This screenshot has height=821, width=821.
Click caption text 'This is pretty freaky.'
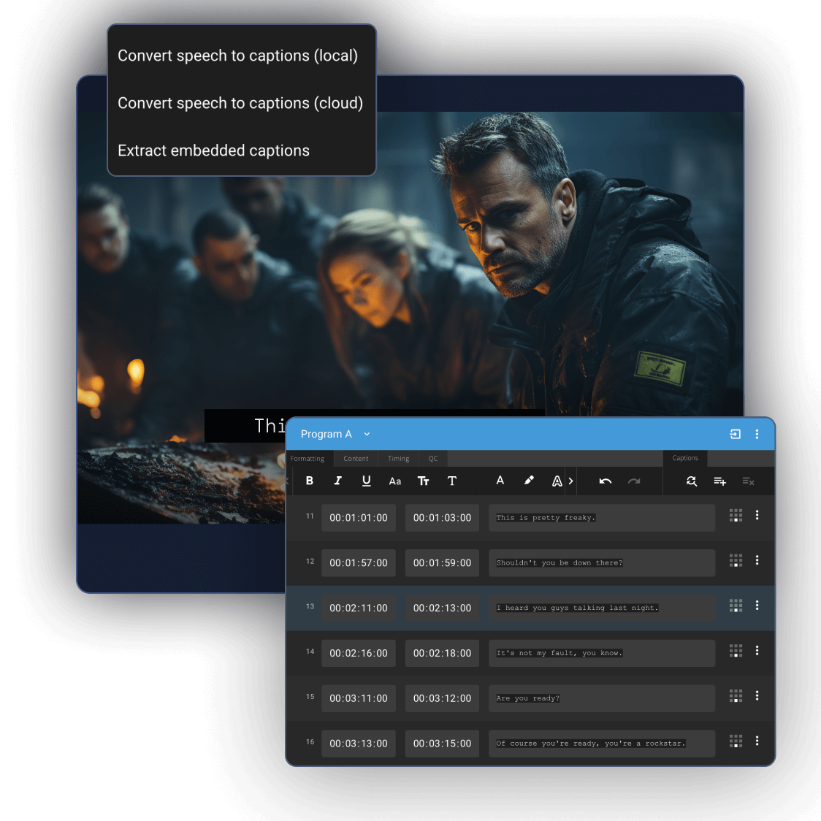tap(546, 518)
